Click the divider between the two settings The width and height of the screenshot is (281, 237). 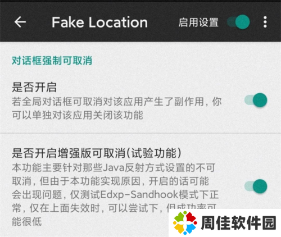coord(140,133)
